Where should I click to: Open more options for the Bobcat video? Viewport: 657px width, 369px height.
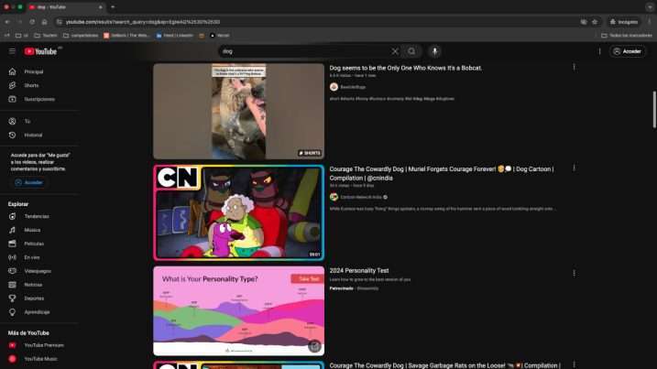574,67
